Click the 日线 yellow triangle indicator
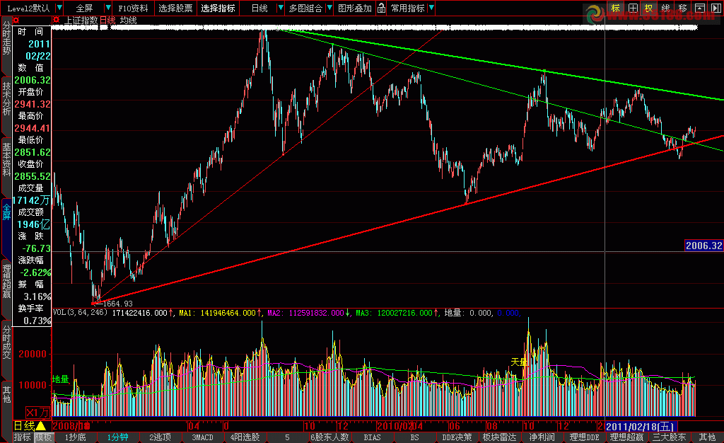Viewport: 724px width, 443px height. [x=40, y=426]
